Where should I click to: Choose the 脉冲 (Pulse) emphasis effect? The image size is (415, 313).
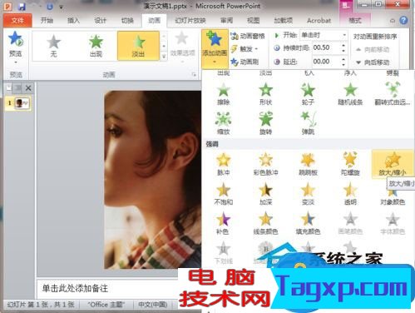coord(224,164)
